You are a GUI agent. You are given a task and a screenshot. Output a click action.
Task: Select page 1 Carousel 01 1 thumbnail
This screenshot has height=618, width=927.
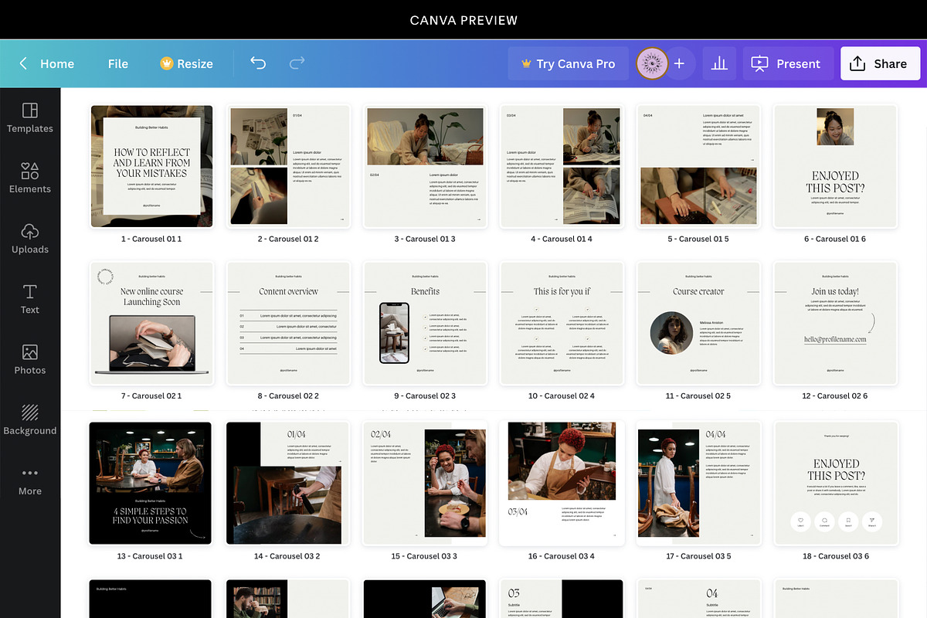(x=151, y=166)
